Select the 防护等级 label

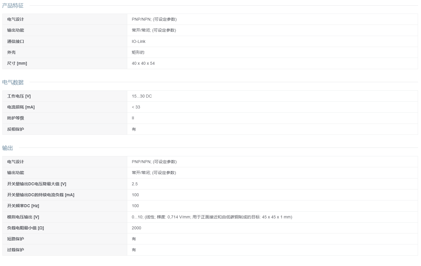tap(16, 118)
